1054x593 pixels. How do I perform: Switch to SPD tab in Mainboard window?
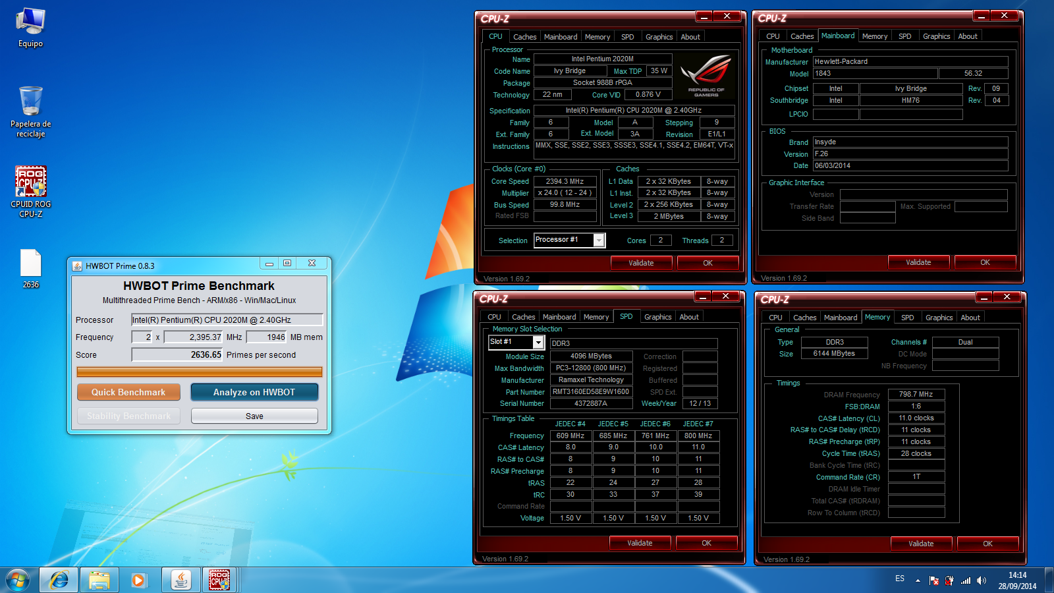[905, 36]
